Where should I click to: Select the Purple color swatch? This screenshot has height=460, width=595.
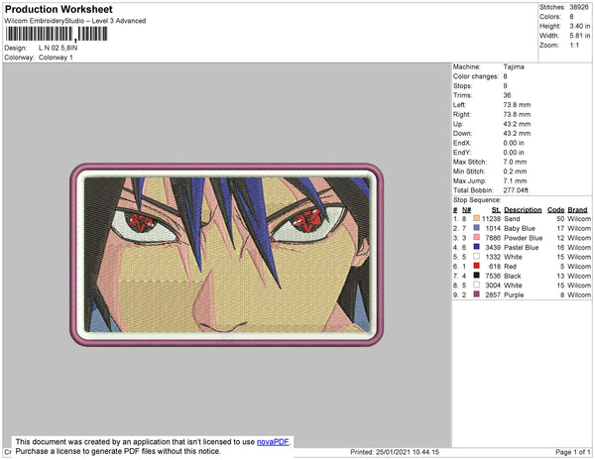click(477, 294)
